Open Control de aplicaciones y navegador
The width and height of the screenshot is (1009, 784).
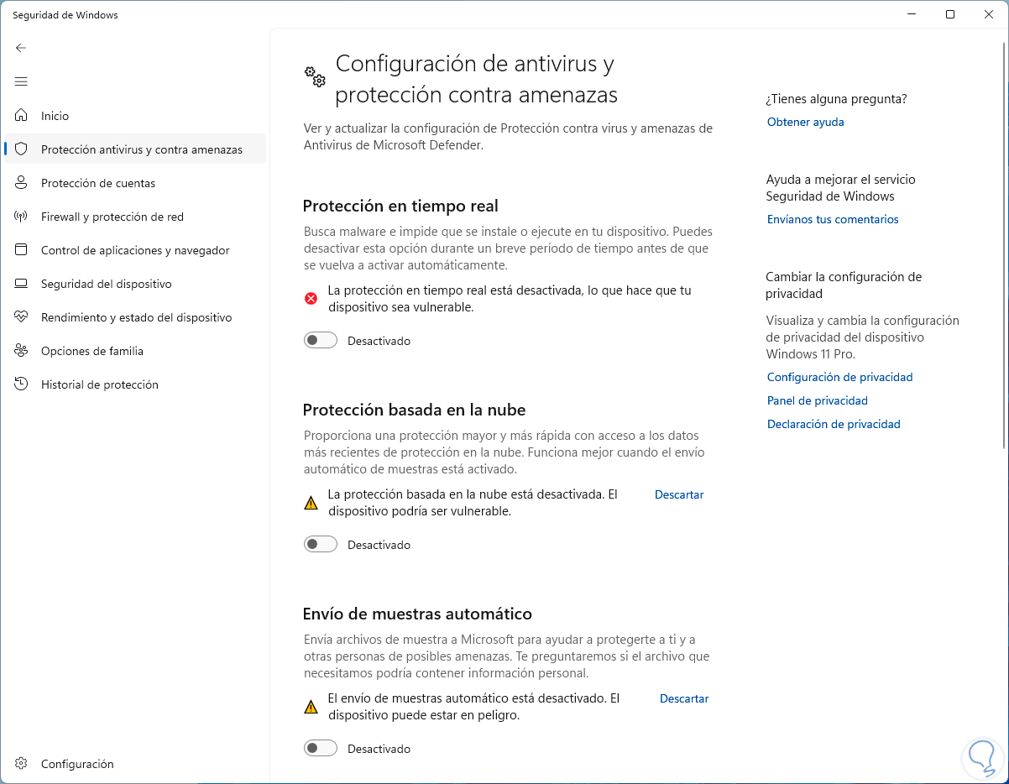coord(134,250)
